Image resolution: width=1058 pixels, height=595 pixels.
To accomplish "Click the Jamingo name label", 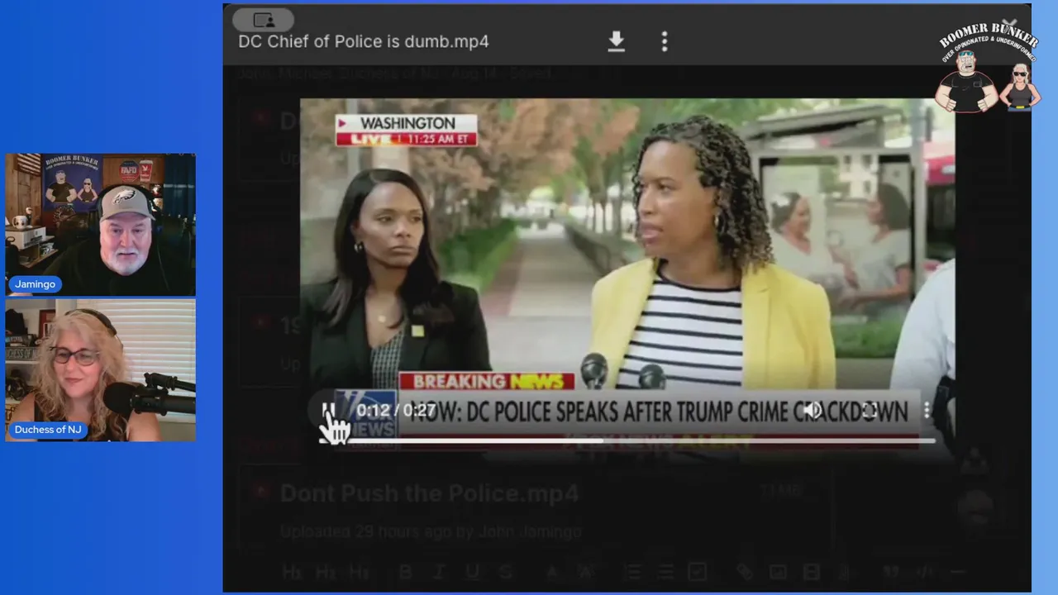I will [35, 284].
